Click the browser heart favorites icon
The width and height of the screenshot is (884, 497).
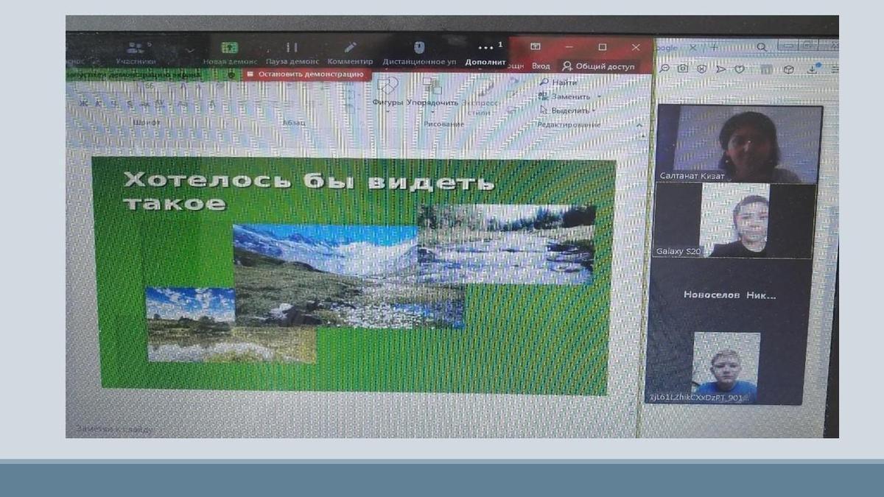click(x=739, y=68)
